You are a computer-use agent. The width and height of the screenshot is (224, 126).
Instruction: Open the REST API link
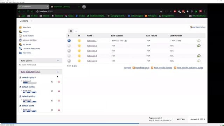tap(181, 119)
